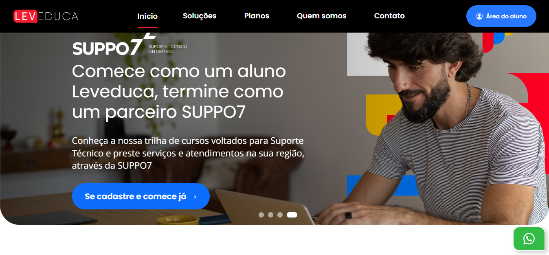Click the active fourth carousel indicator

pos(292,215)
